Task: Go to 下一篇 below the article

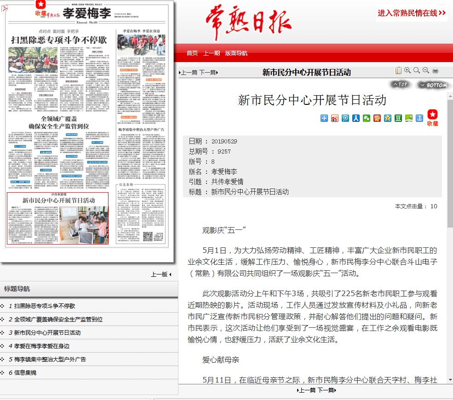Action: tap(327, 390)
